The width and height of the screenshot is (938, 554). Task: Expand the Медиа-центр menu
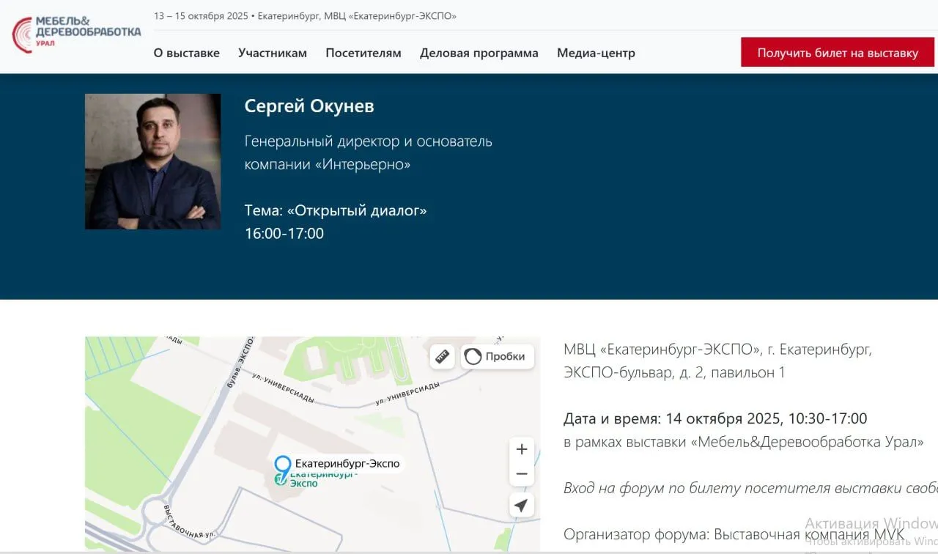pyautogui.click(x=596, y=53)
